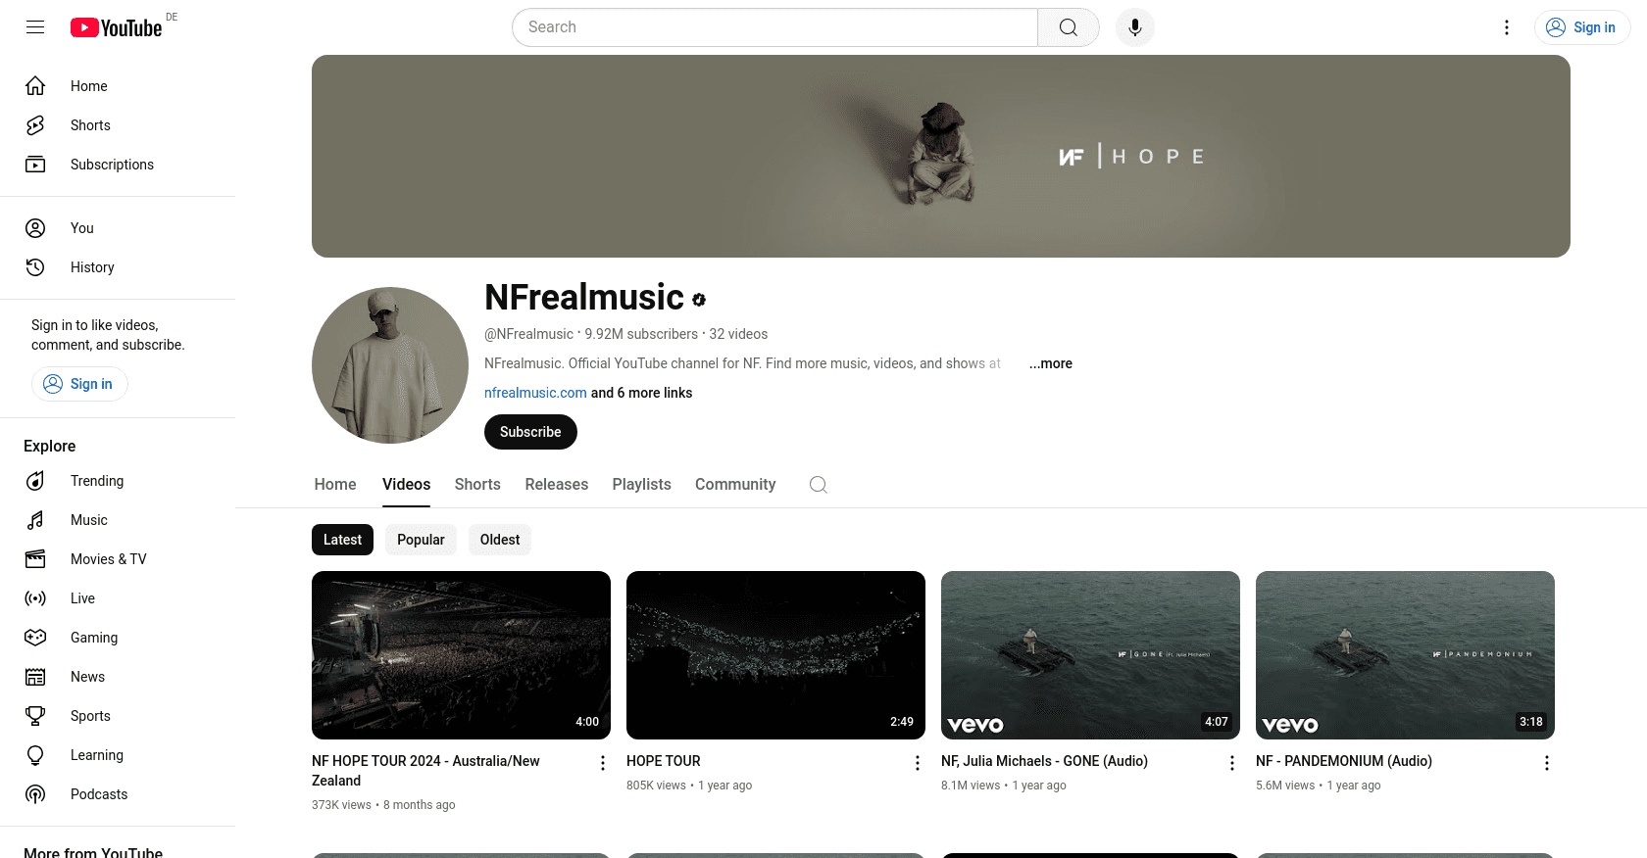
Task: Select the Oldest sort chip
Action: [499, 540]
